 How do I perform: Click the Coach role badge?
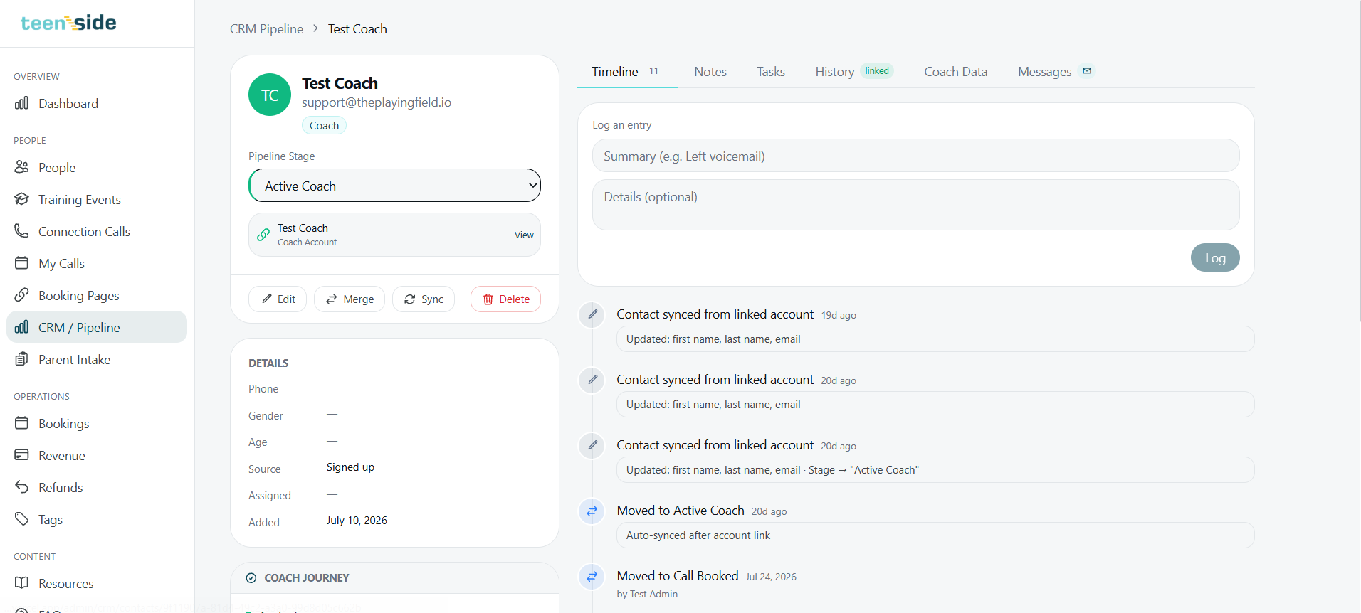click(x=324, y=126)
